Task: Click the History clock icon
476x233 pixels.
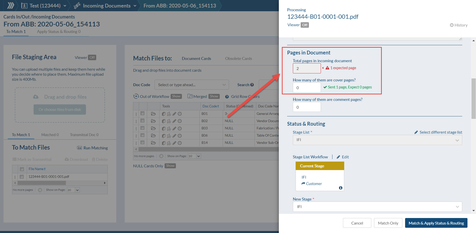Action: [x=452, y=25]
